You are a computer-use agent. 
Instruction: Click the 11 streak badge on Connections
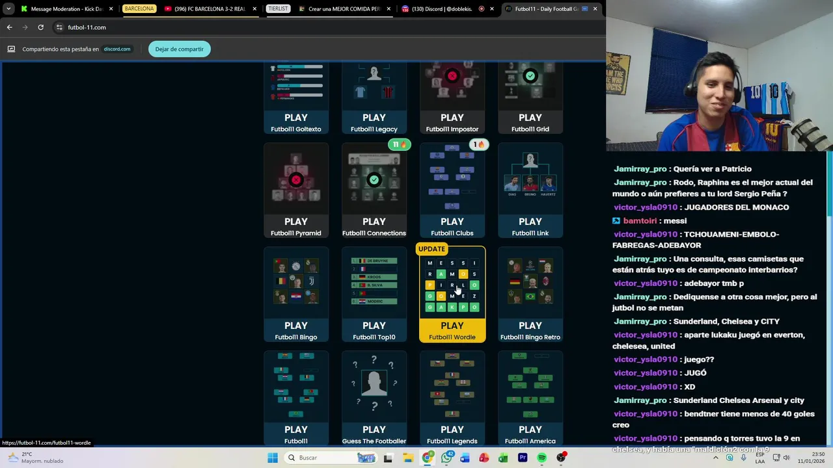[x=399, y=144]
